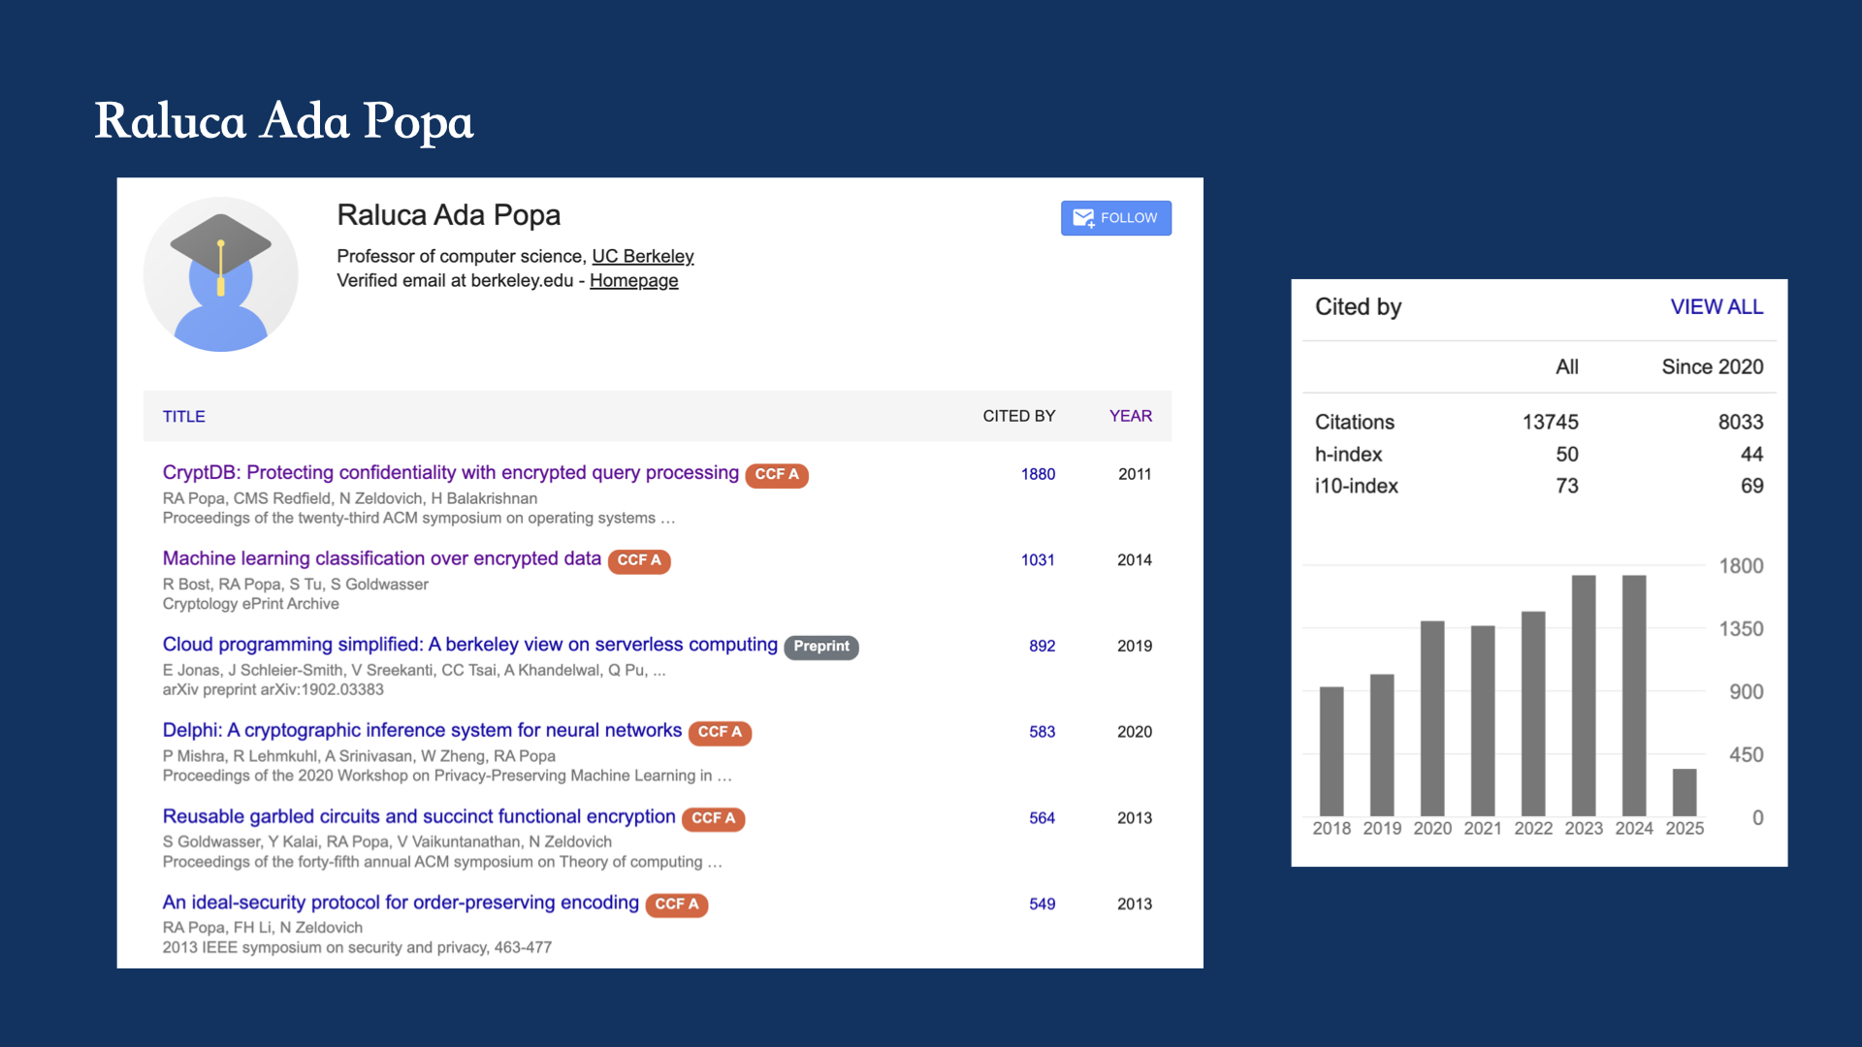
Task: Click the graduation cap profile avatar
Action: (x=220, y=274)
